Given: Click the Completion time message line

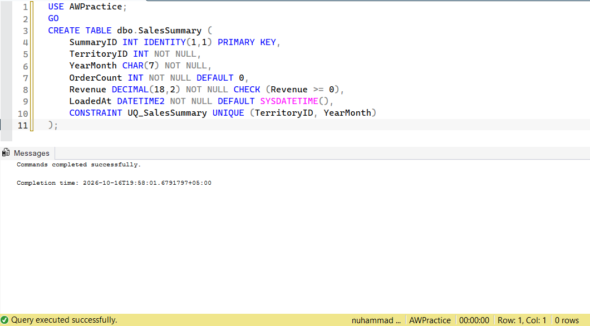Looking at the screenshot, I should click(114, 183).
